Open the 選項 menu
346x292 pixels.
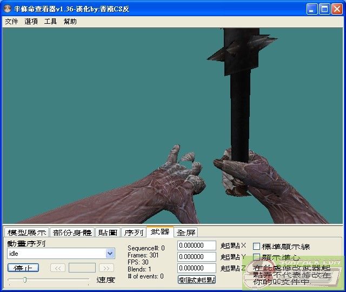click(x=31, y=22)
